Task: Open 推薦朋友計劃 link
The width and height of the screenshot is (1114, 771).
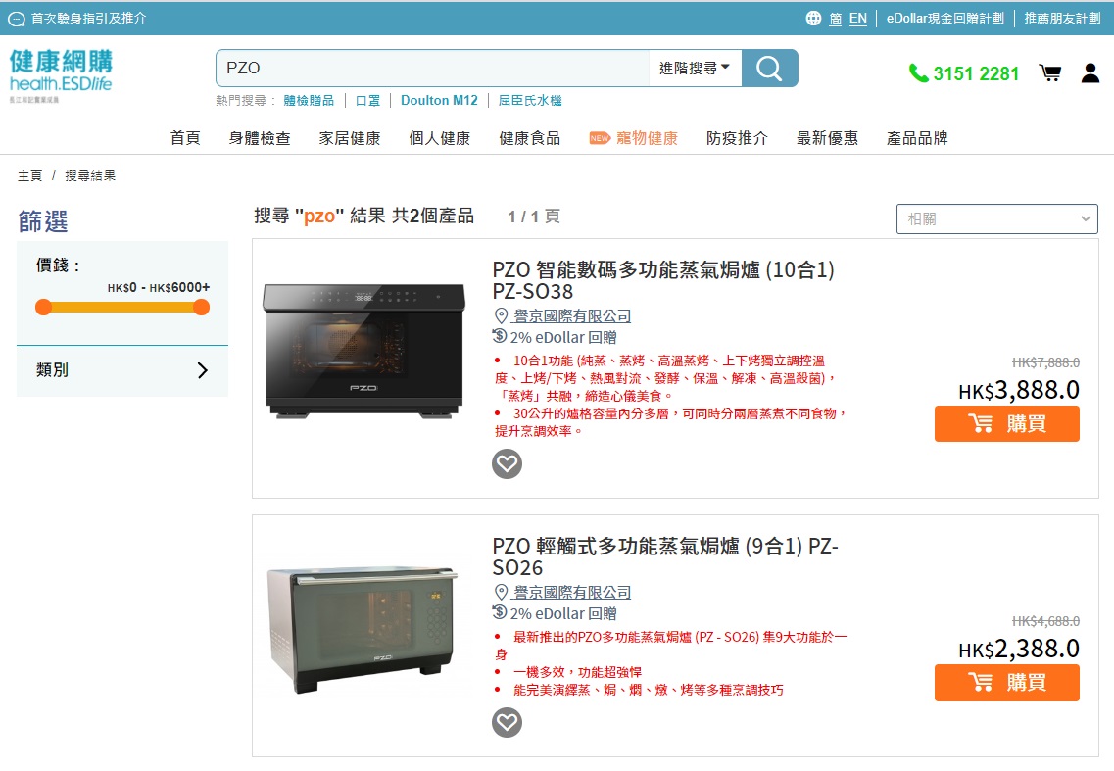Action: (x=1062, y=19)
